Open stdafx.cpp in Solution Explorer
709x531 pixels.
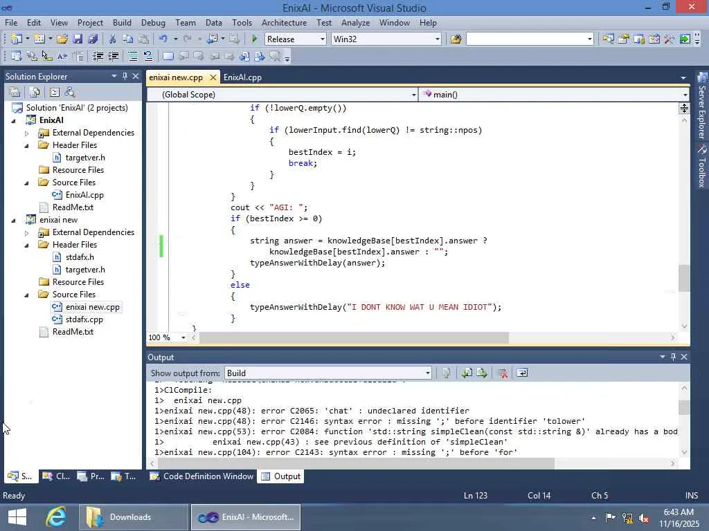tap(84, 319)
